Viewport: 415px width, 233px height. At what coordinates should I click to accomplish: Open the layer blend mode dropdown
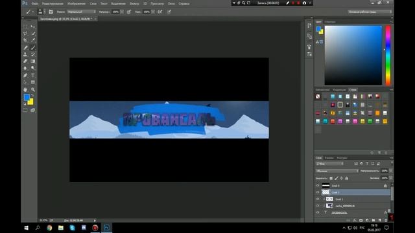(337, 171)
